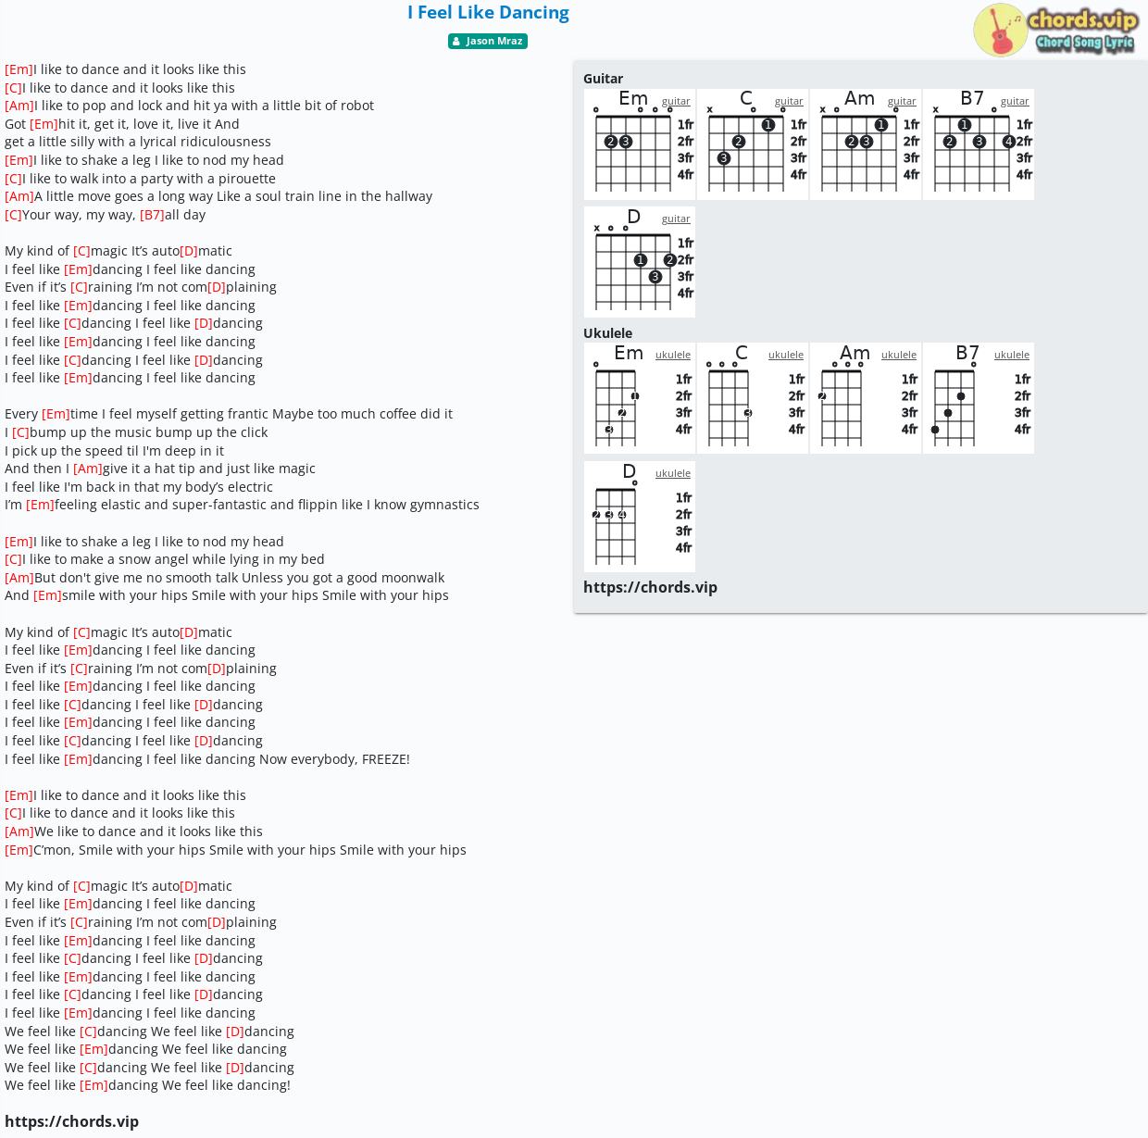Click the guitar Em chord diagram
The height and width of the screenshot is (1138, 1148).
(640, 144)
